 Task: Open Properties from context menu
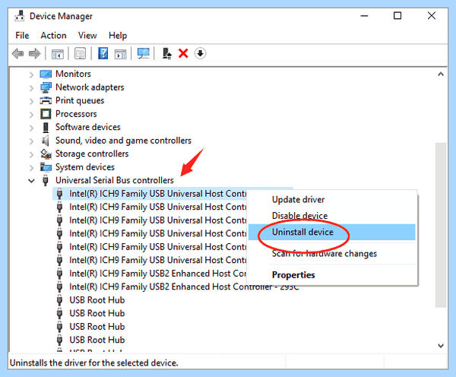click(x=293, y=275)
